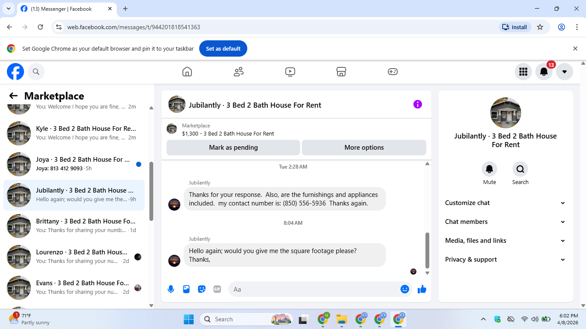View site information icon in address bar

59,27
